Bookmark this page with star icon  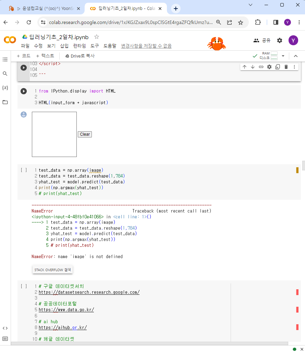point(241,22)
